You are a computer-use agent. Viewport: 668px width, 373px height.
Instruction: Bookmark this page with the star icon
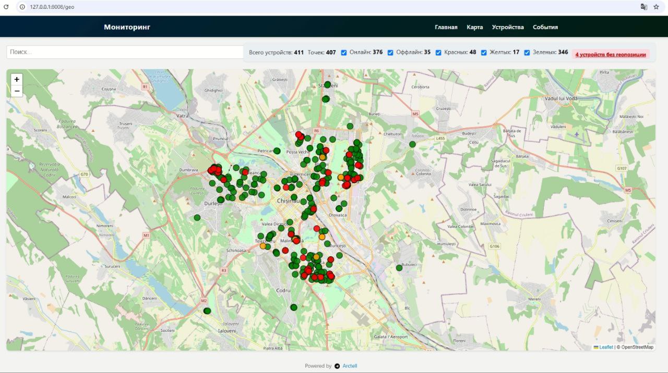tap(656, 7)
